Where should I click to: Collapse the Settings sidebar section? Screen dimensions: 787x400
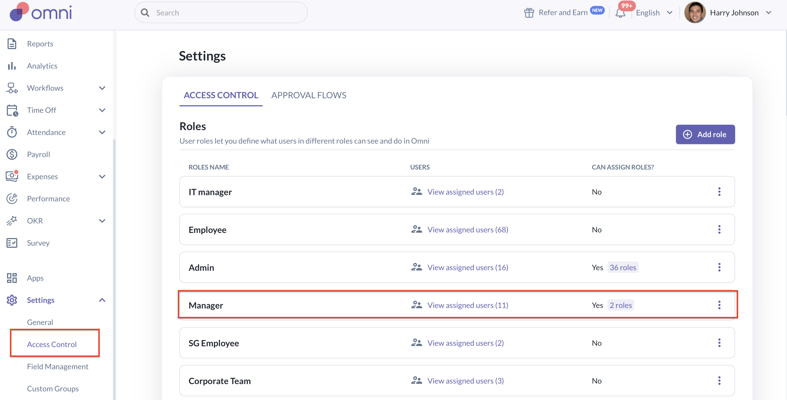[102, 300]
